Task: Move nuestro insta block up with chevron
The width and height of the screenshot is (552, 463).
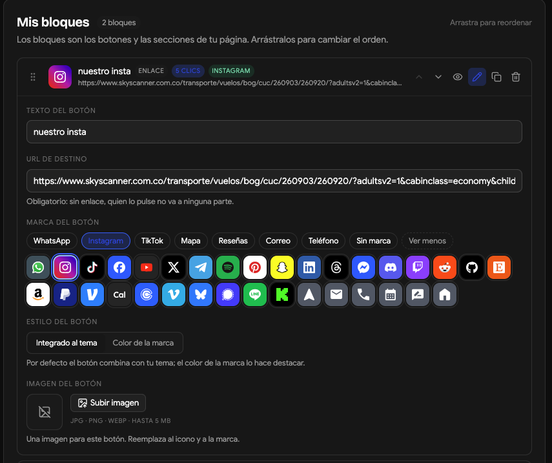Action: (x=419, y=77)
